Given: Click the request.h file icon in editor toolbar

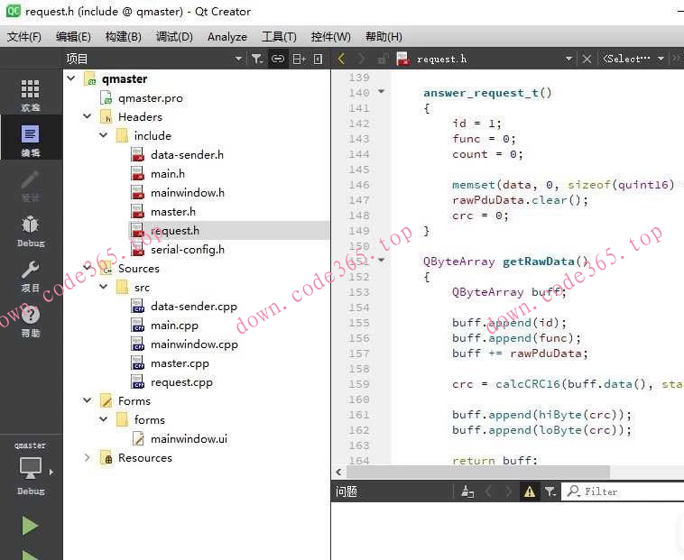Looking at the screenshot, I should point(402,59).
